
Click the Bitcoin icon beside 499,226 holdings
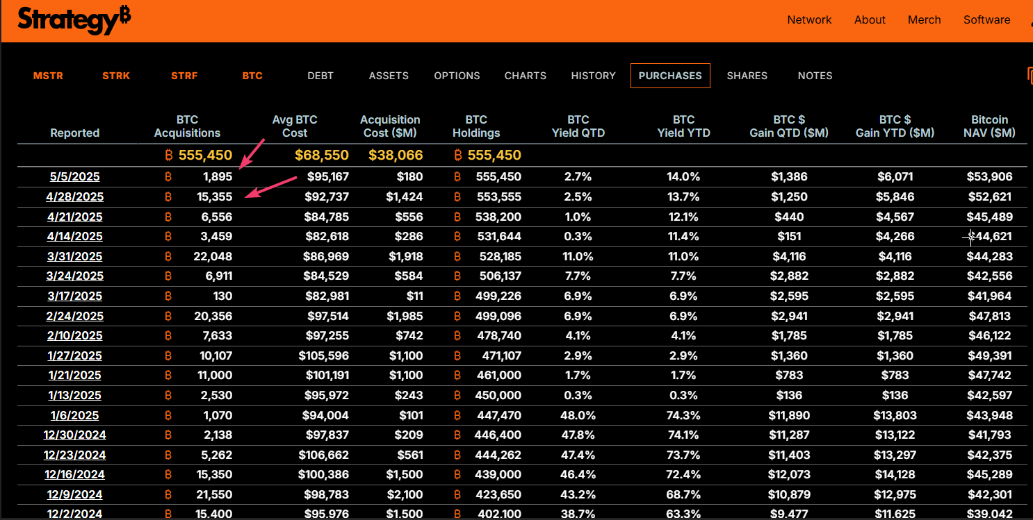[457, 296]
